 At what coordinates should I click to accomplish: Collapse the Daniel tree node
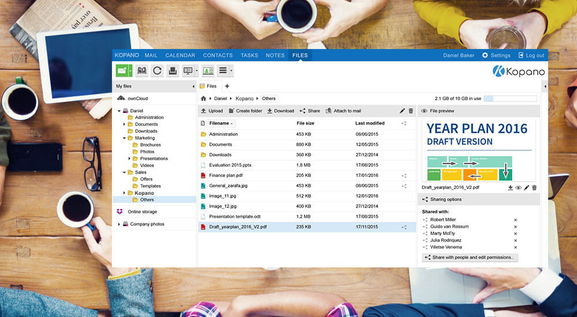coord(119,111)
